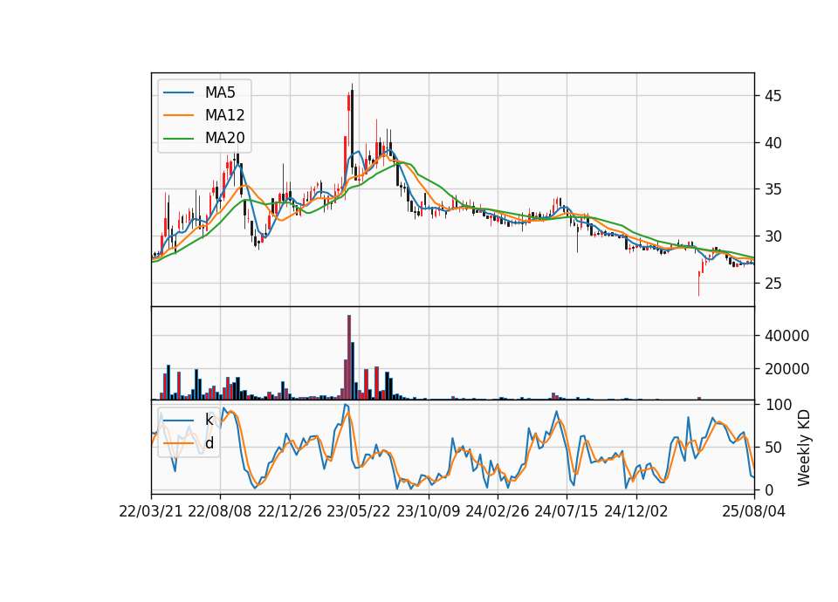Click the volume axis value 40000
This screenshot has height=602, width=838.
point(786,336)
